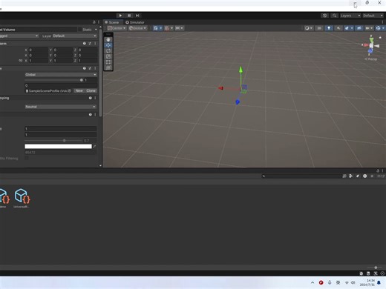Select the Rect tool in scene toolbar
This screenshot has height=289, width=386.
coord(108,62)
